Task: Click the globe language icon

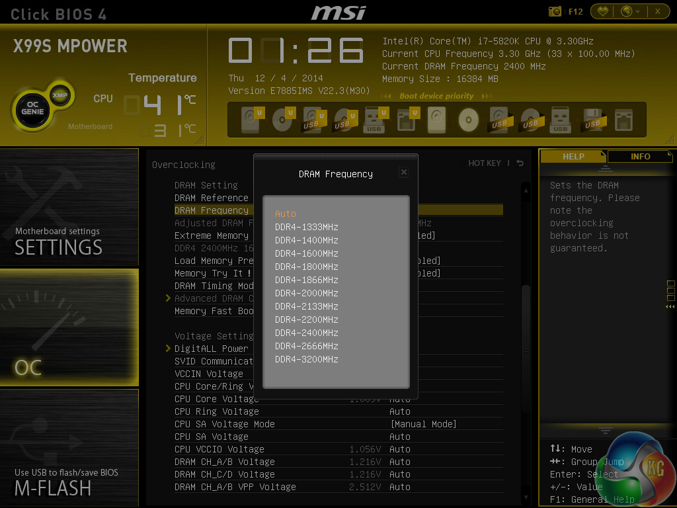Action: click(626, 12)
